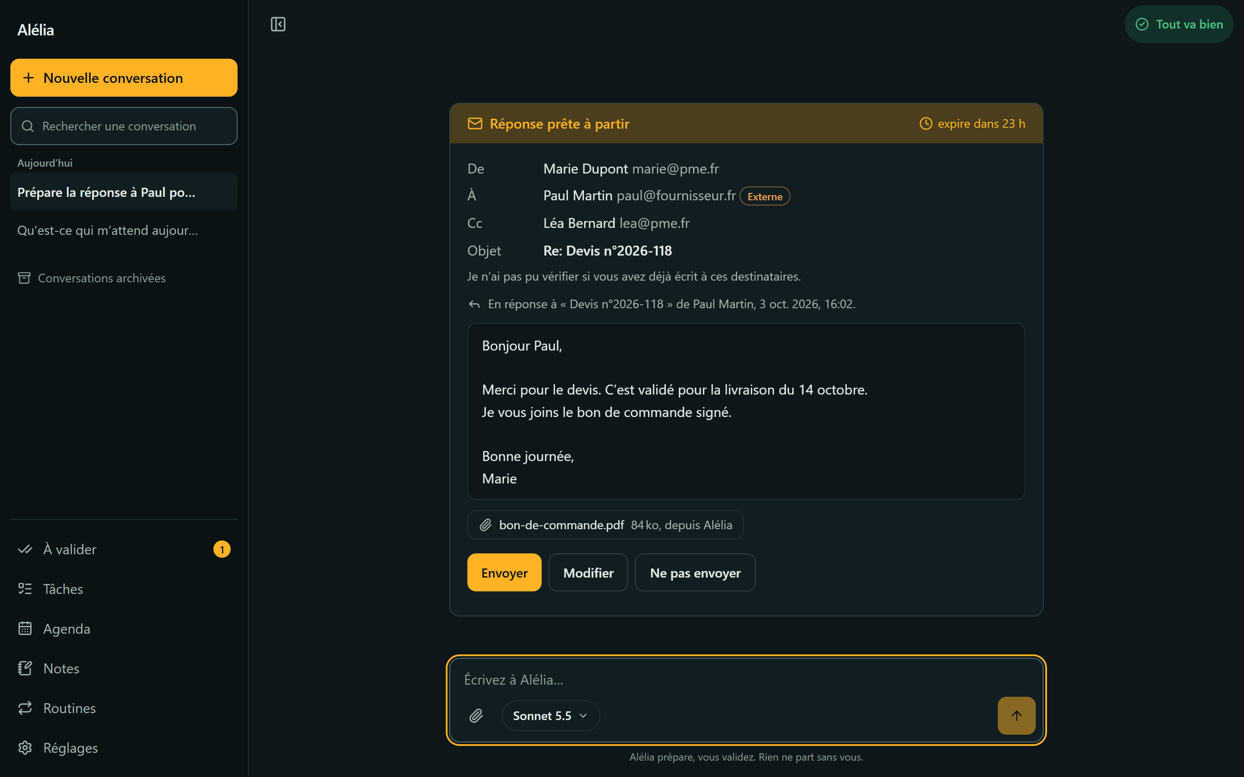Click the Tâches checklist icon
The height and width of the screenshot is (777, 1244).
tap(25, 589)
